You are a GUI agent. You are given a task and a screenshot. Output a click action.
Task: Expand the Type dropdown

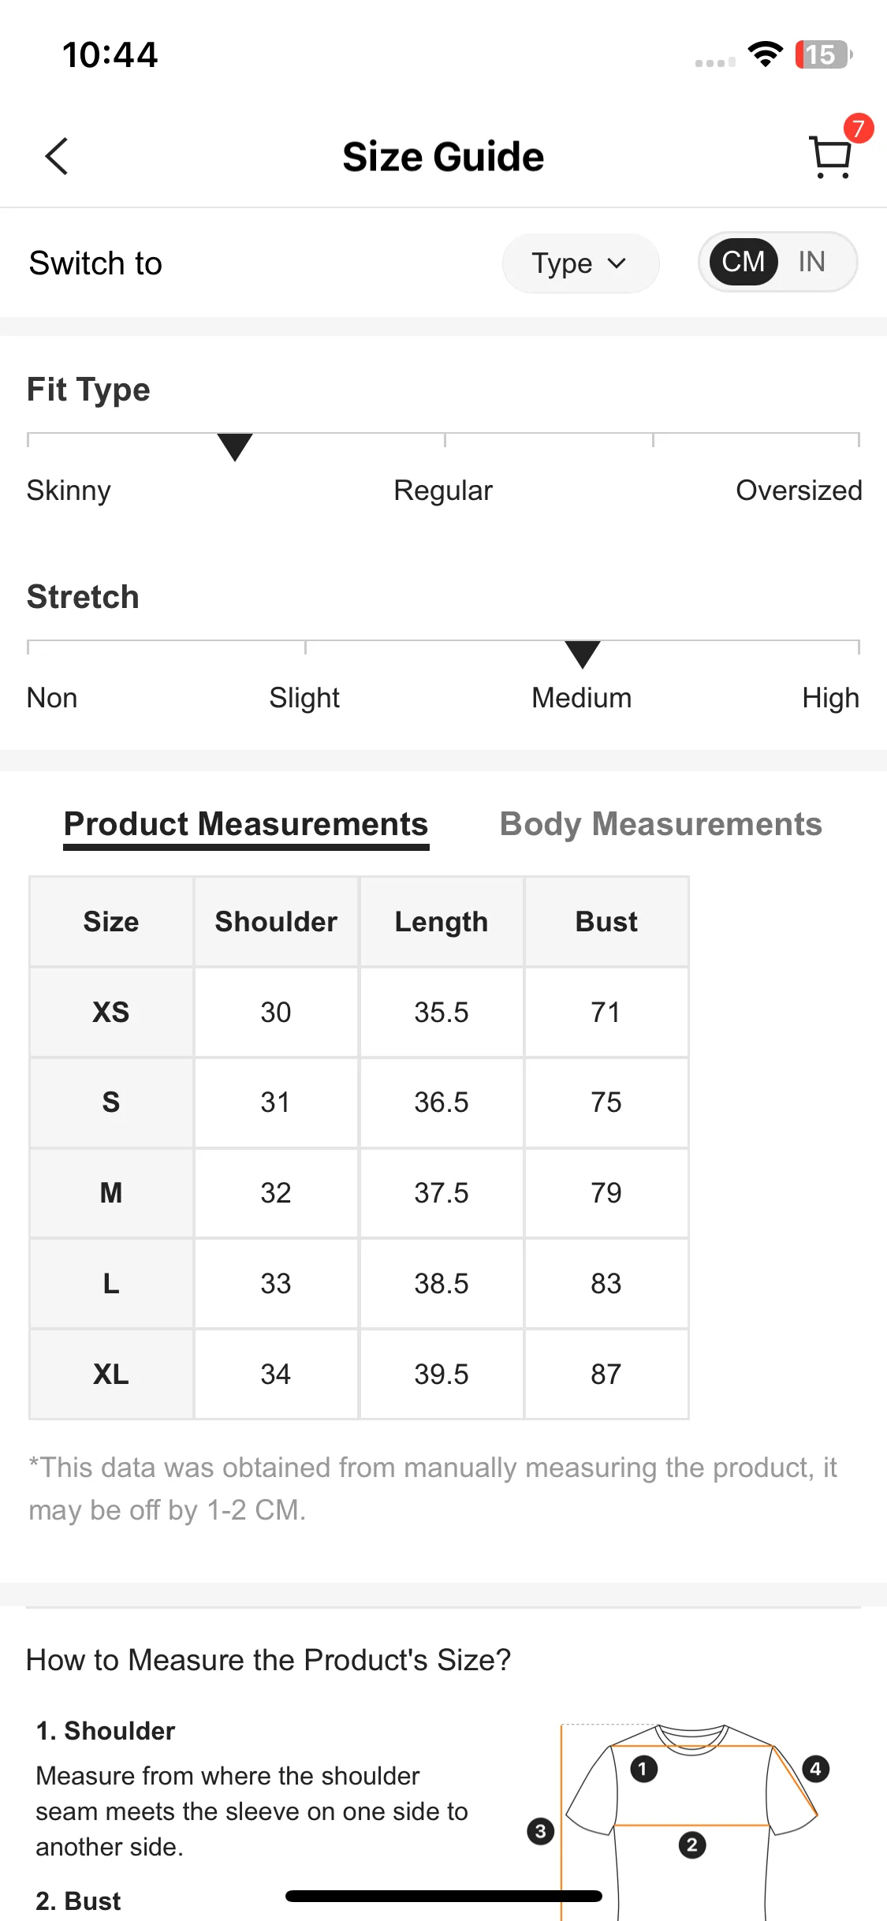[580, 263]
